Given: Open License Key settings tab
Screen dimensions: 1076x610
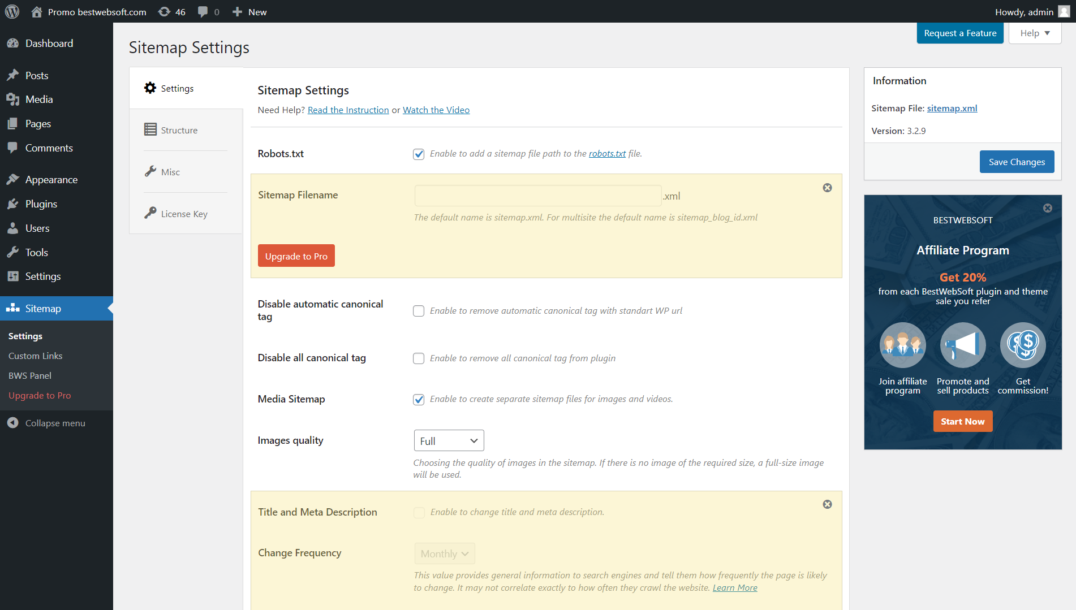Looking at the screenshot, I should [184, 213].
